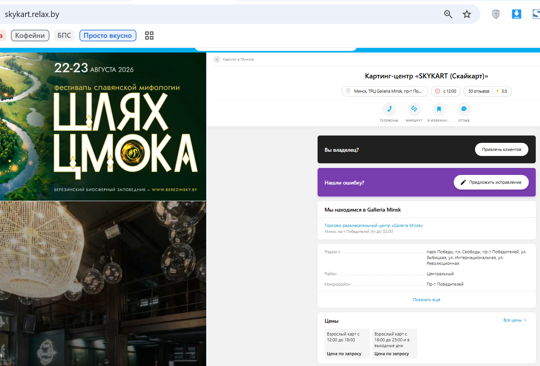Screen dimensions: 540x366
Task: Click the Маршрут route icon
Action: point(414,109)
